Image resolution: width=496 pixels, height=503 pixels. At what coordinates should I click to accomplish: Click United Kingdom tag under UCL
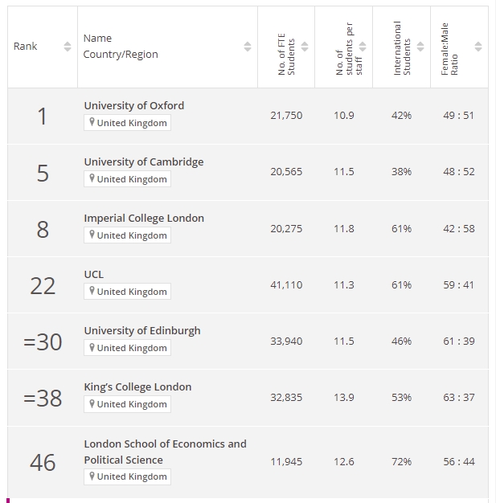click(x=128, y=292)
